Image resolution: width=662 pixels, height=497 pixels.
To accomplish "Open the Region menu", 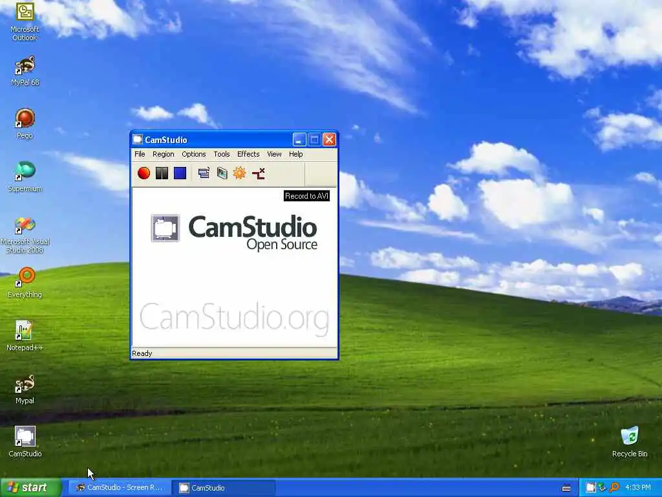I will [x=164, y=154].
